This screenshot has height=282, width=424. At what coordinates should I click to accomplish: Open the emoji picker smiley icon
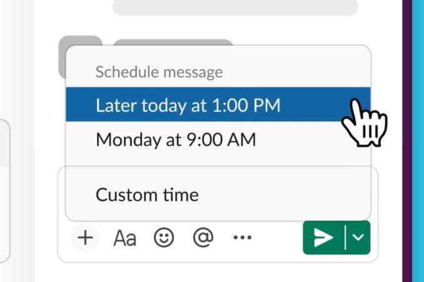pyautogui.click(x=164, y=238)
